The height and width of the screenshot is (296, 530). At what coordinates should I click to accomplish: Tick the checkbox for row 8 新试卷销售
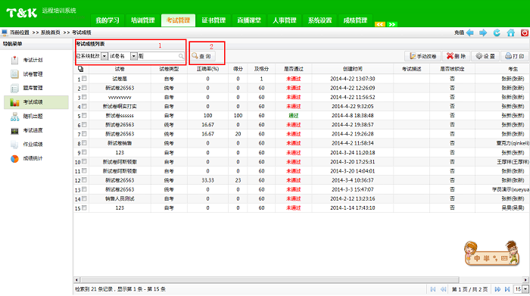point(84,143)
